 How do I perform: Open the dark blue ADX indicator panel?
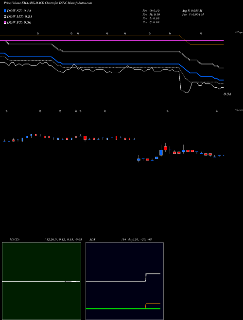tap(124, 281)
